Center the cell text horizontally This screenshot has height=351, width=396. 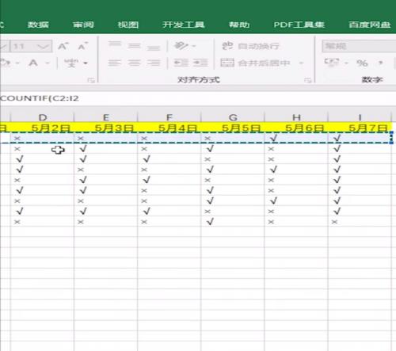click(x=134, y=63)
